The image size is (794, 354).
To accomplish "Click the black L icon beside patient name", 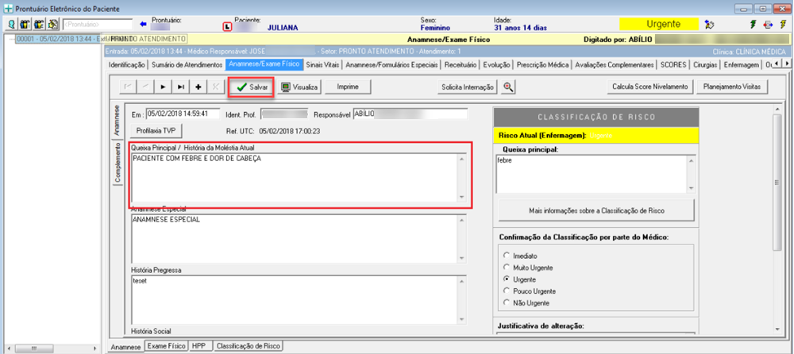I will click(x=228, y=26).
